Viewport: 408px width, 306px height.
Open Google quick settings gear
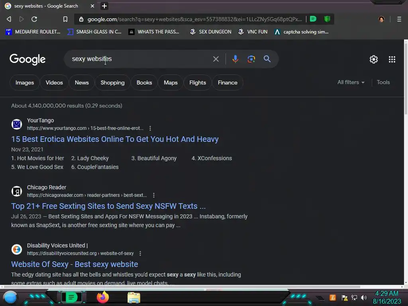click(374, 59)
